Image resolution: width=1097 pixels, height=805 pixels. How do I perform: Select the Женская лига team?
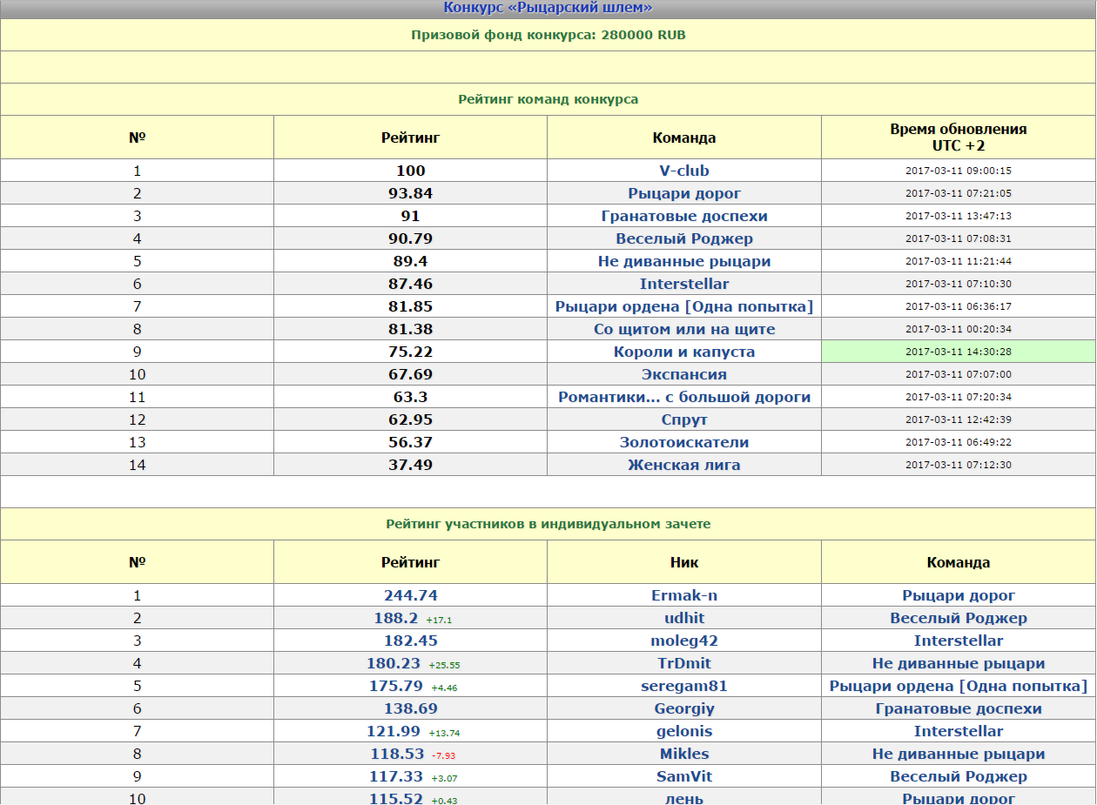coord(684,465)
